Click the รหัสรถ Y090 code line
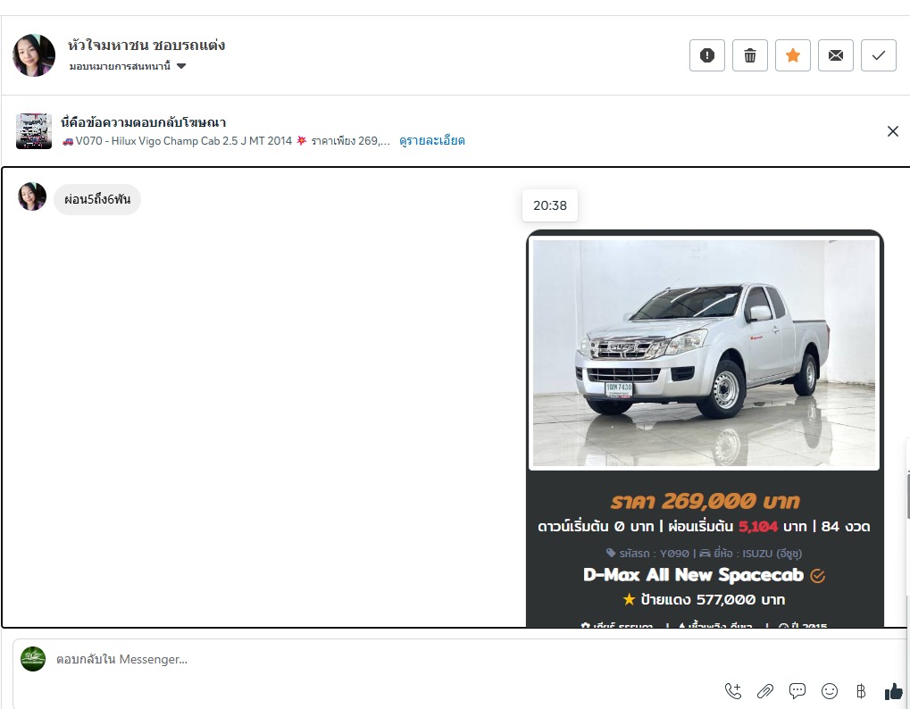Image resolution: width=910 pixels, height=709 pixels. pos(647,554)
